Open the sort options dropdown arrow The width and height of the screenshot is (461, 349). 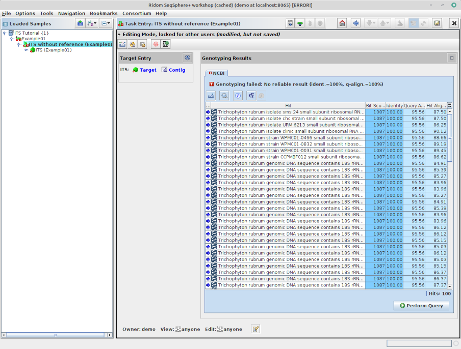tap(96, 23)
